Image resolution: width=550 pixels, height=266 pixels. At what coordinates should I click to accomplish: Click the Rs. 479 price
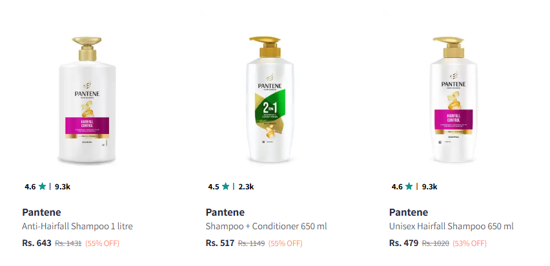point(403,243)
